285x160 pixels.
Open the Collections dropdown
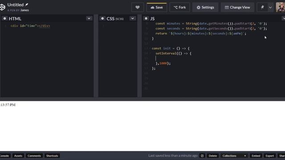point(234,156)
